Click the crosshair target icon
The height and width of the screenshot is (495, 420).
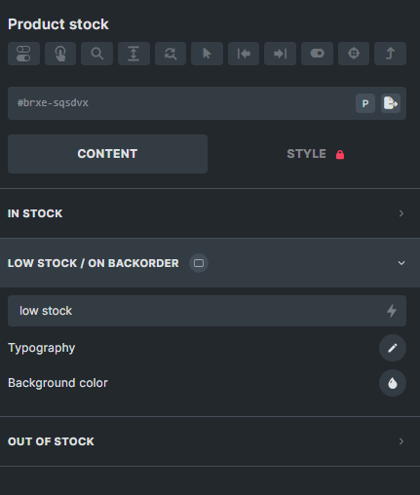click(354, 54)
